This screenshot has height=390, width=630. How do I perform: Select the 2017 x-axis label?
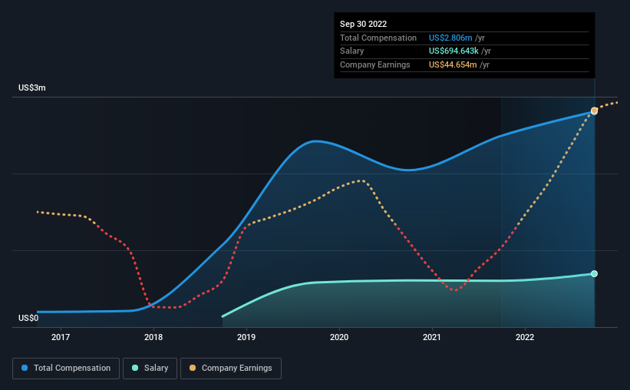point(61,337)
